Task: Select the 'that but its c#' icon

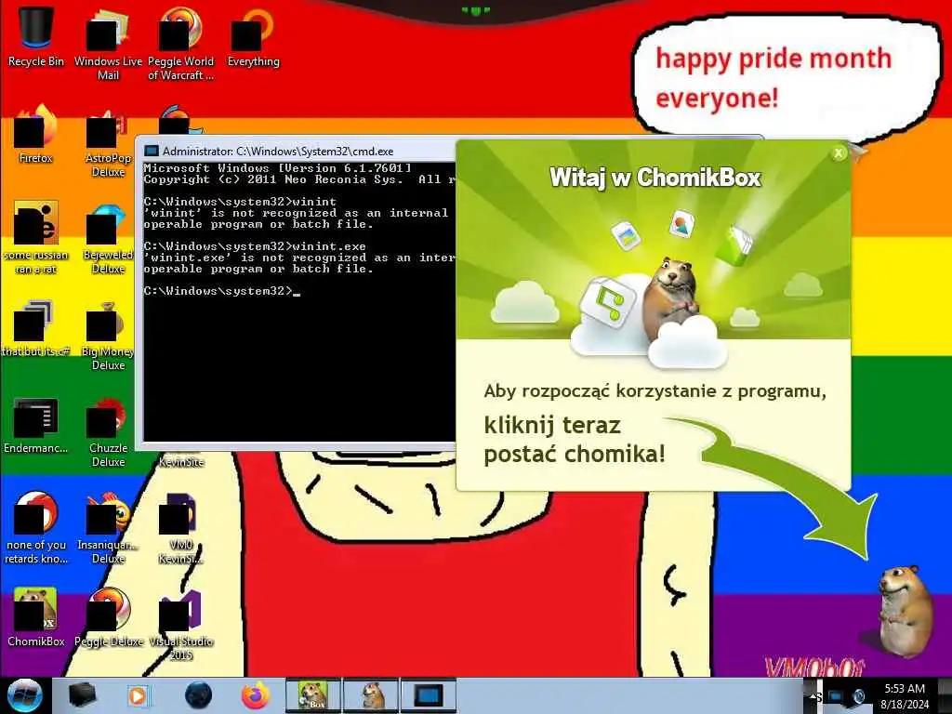Action: click(36, 328)
